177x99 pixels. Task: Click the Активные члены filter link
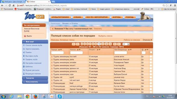coord(67,40)
